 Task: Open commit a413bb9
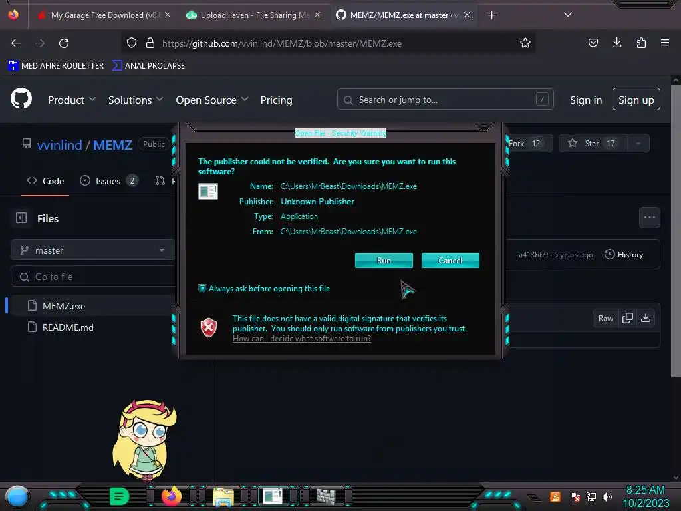(533, 255)
